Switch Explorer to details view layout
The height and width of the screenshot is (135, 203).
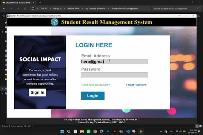(197, 126)
